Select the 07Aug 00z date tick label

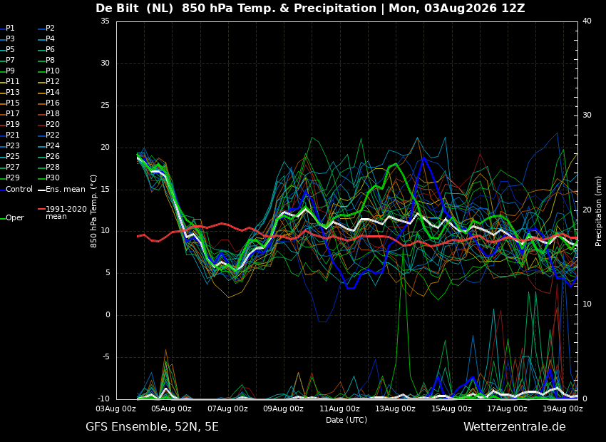(x=227, y=408)
